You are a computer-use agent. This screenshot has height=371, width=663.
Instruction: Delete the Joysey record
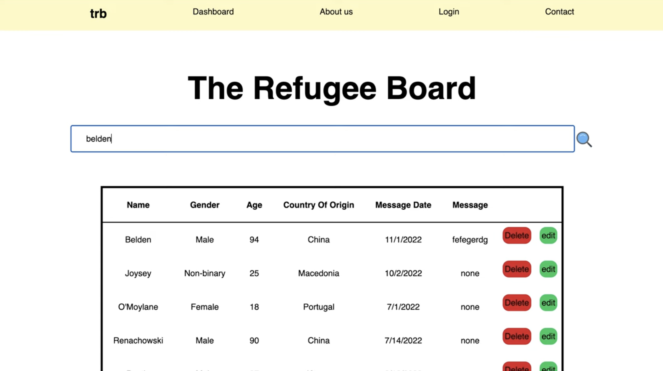[x=517, y=269]
